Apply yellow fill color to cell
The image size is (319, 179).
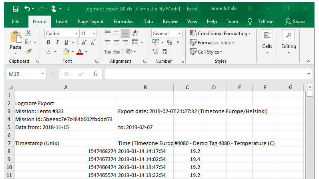coord(66,52)
